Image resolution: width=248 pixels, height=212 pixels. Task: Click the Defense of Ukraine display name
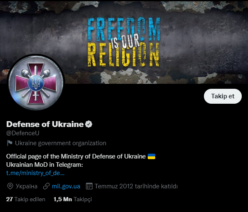click(45, 124)
